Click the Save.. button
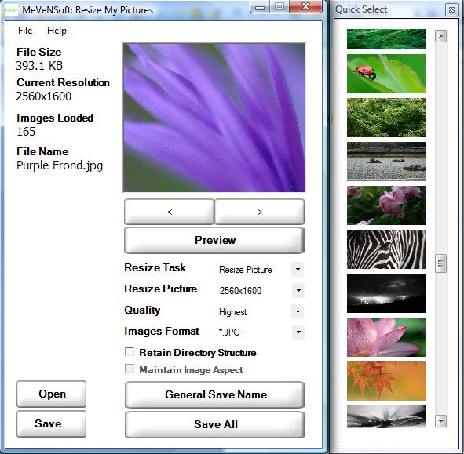This screenshot has width=464, height=454. tap(52, 423)
